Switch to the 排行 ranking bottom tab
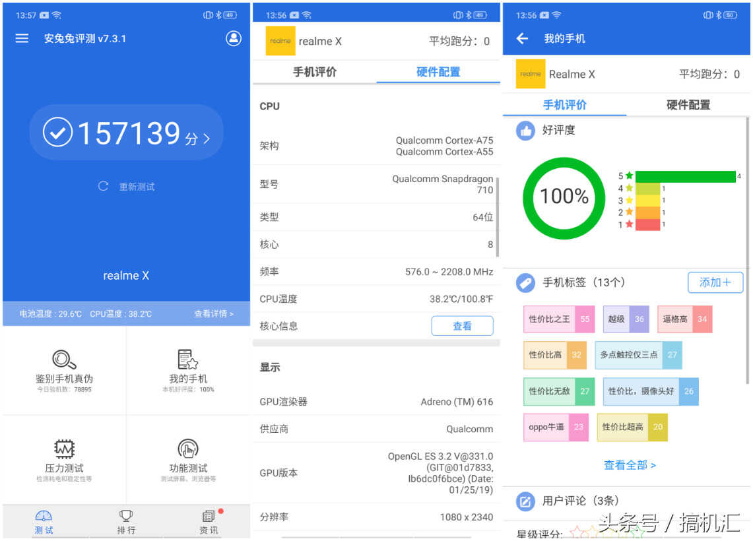This screenshot has width=753, height=541. pyautogui.click(x=126, y=523)
